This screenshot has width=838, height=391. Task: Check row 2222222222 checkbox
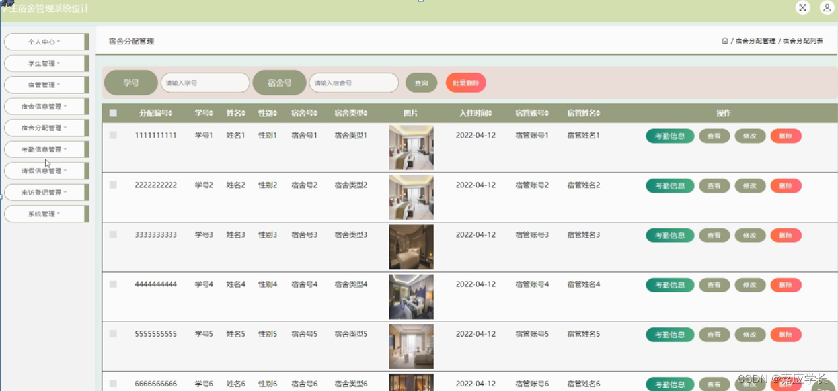coord(113,185)
